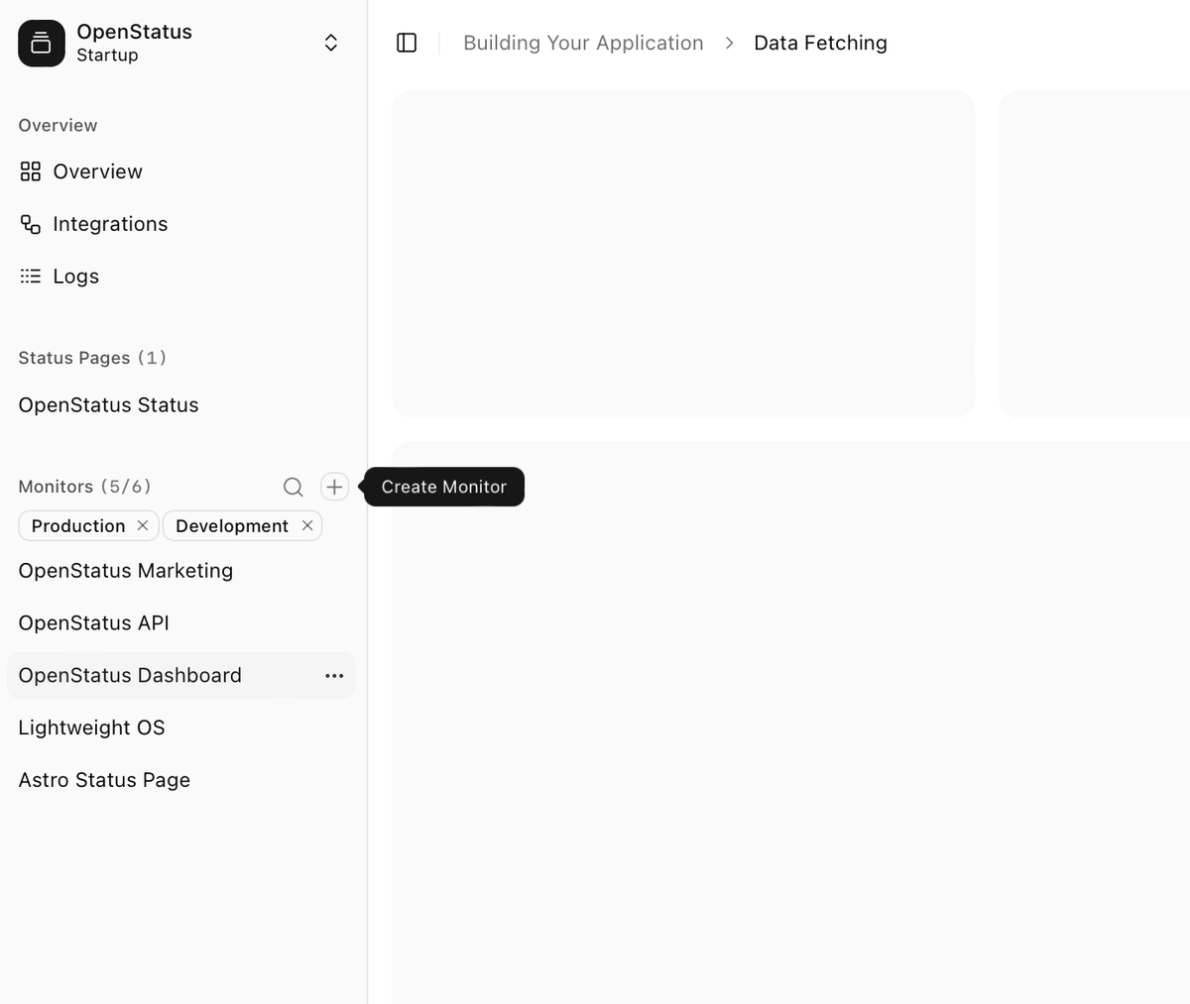Click the plus Create Monitor icon
The height and width of the screenshot is (1004, 1190).
[334, 487]
